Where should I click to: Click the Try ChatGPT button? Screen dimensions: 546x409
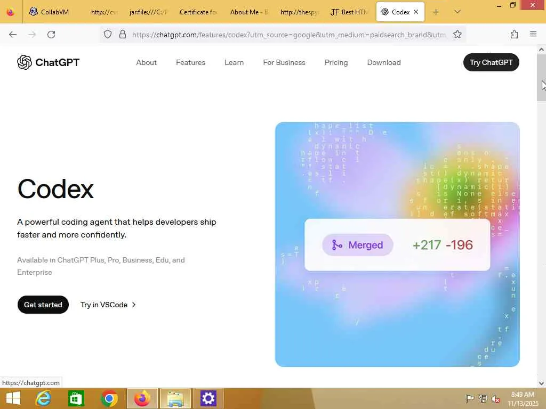491,62
